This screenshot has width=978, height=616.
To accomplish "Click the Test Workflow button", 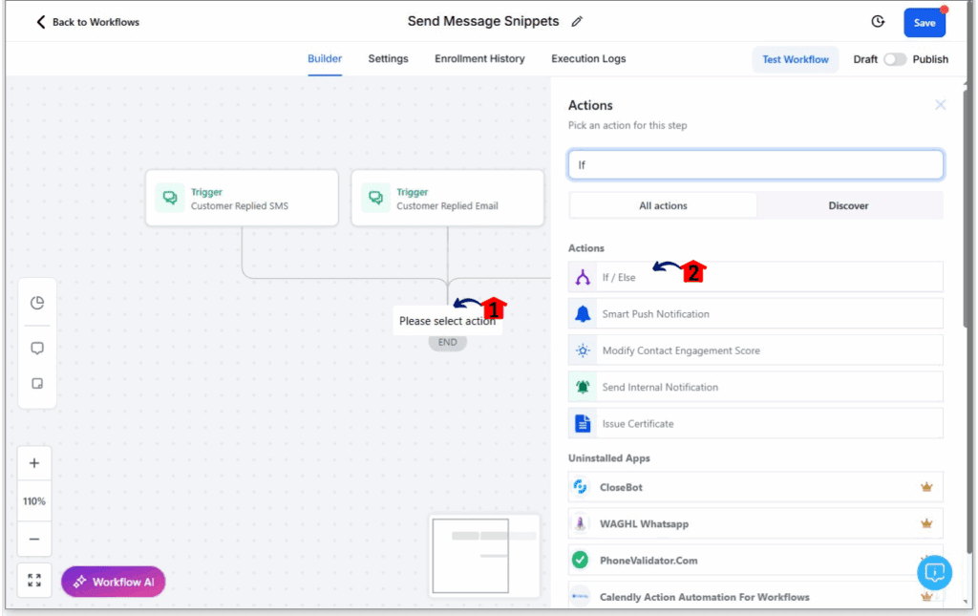I will 796,59.
